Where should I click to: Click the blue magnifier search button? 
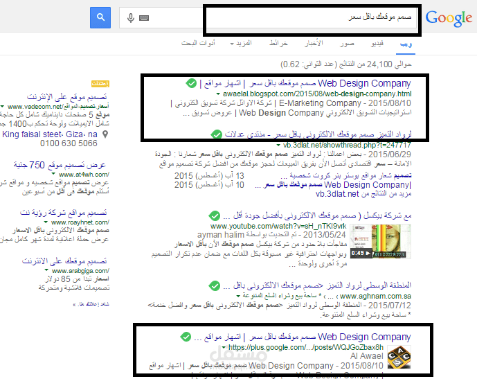click(100, 17)
